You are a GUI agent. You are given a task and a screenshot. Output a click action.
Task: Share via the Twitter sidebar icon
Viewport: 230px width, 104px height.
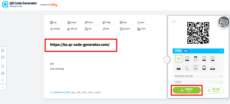coord(3,51)
